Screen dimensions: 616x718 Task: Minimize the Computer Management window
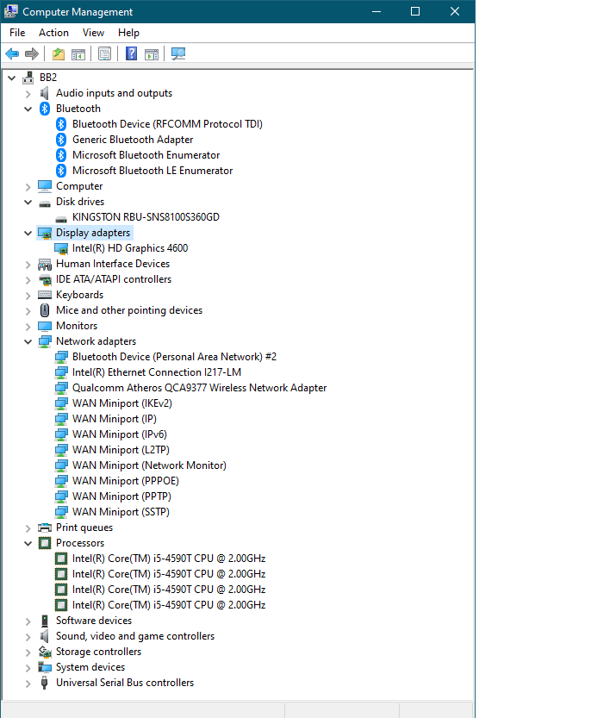pos(376,11)
